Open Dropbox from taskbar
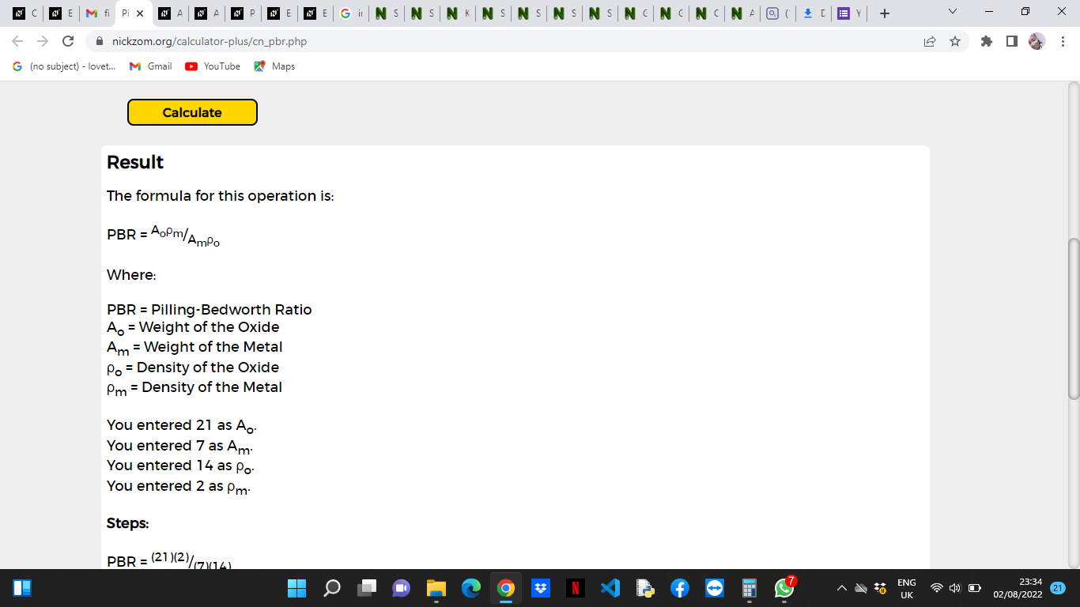 541,588
